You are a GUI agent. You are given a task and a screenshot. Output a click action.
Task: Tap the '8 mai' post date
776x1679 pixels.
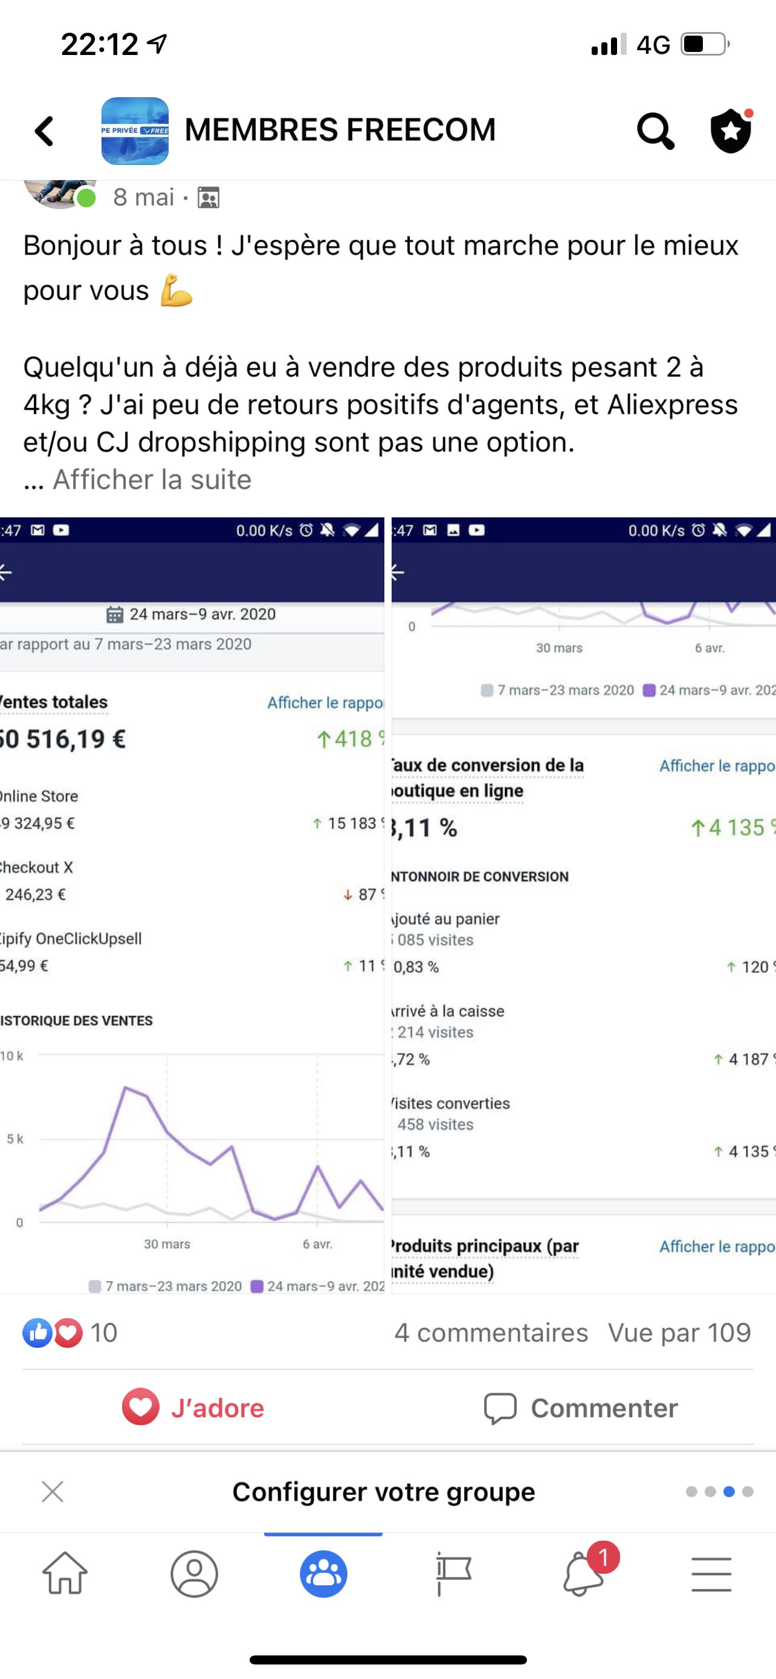pos(143,197)
